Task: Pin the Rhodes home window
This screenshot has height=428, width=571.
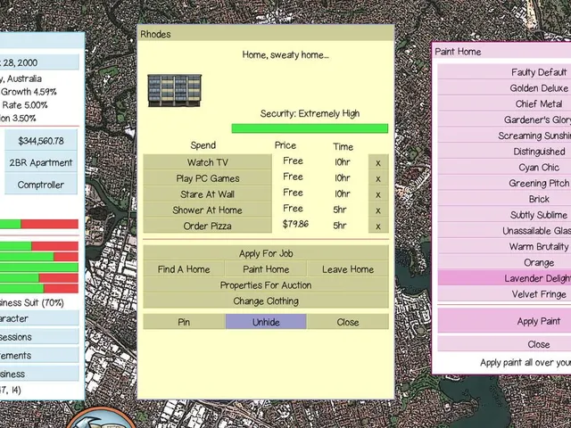Action: [184, 322]
